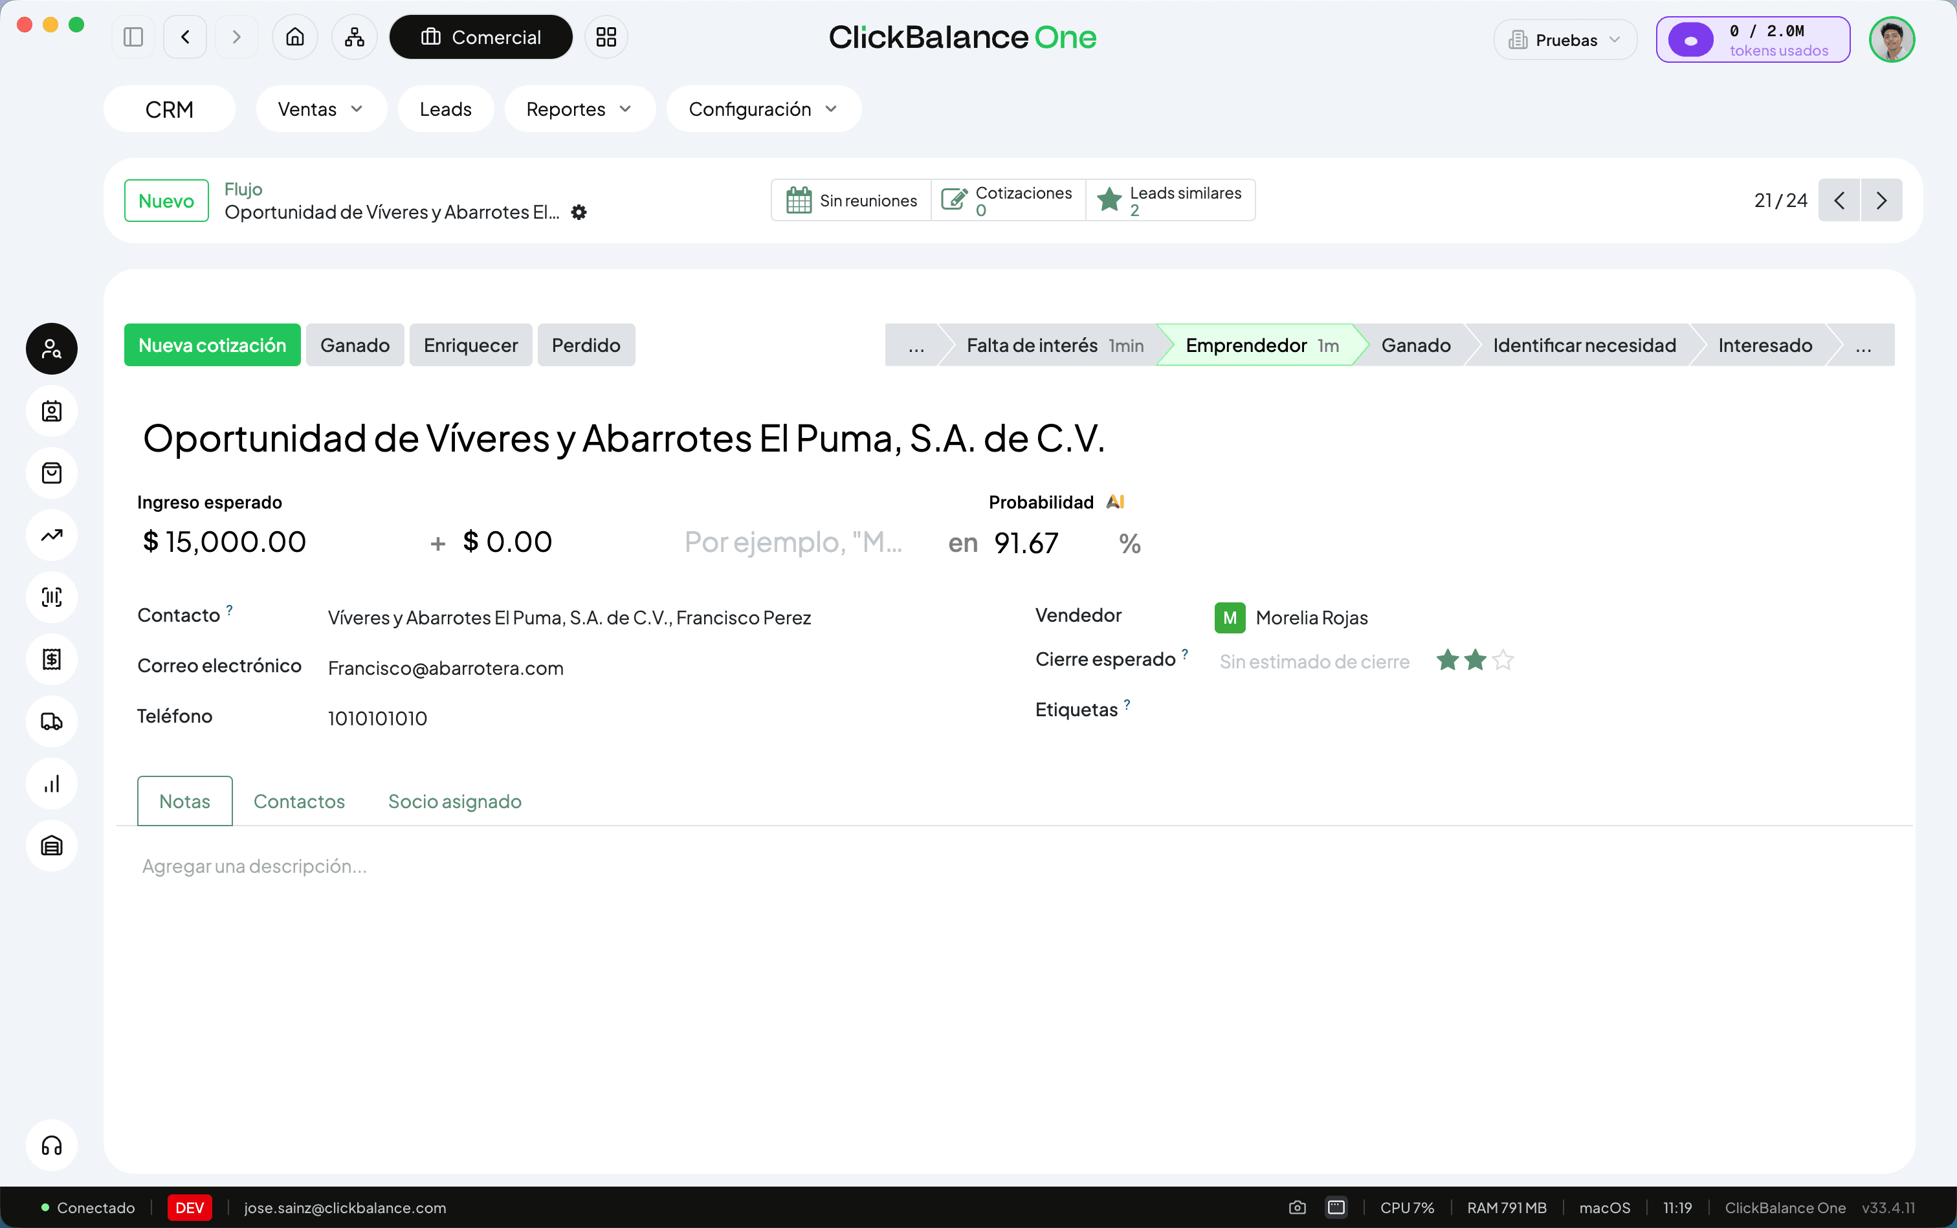Open the Pruebas company selector
The height and width of the screenshot is (1228, 1957).
(1565, 40)
